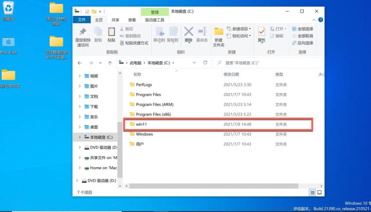Select Program Files (ARM) folder
Image resolution: width=371 pixels, height=212 pixels.
(x=154, y=105)
